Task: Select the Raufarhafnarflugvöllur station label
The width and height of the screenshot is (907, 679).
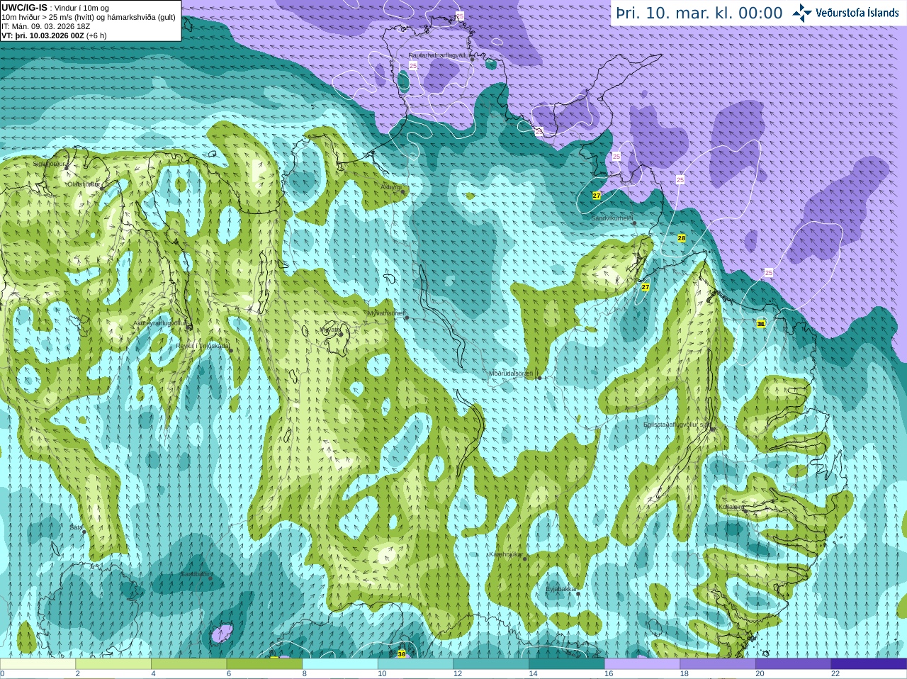Action: (x=439, y=55)
